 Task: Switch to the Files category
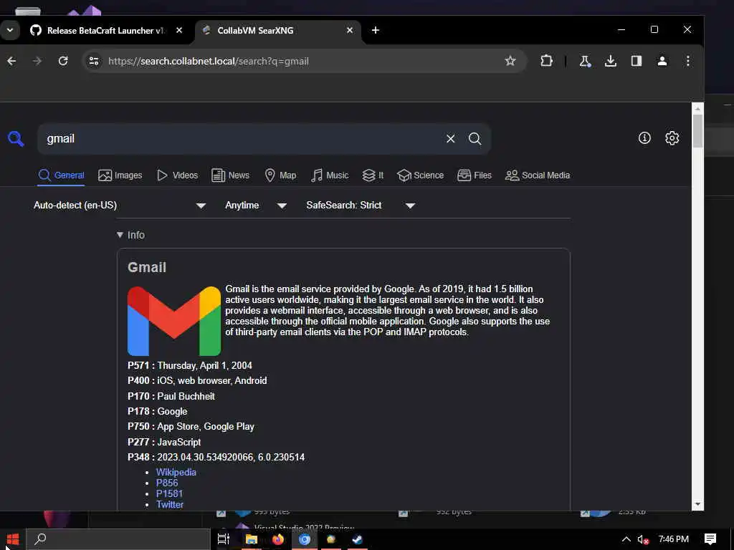(475, 175)
